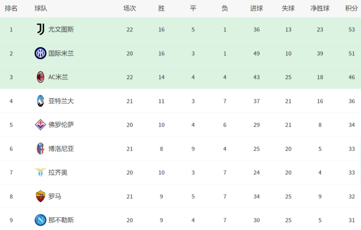Screen dimensions: 361x230
Task: Click the 排名 column header
Action: [11, 9]
